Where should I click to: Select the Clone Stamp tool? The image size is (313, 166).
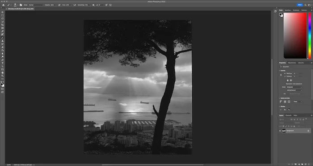click(2, 41)
